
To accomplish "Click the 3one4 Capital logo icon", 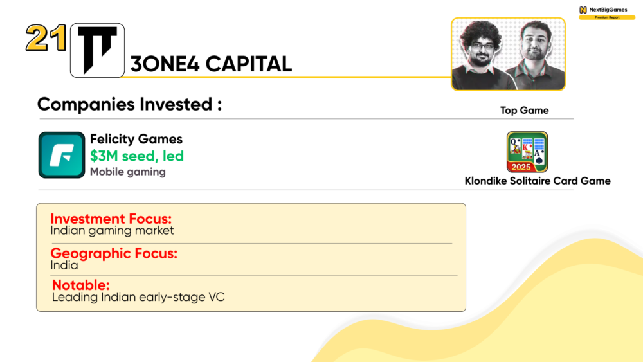I will [x=97, y=50].
